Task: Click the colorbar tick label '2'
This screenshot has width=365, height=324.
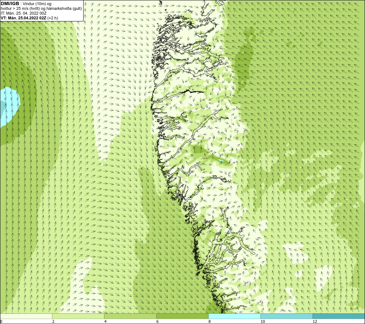Action: pyautogui.click(x=53, y=321)
